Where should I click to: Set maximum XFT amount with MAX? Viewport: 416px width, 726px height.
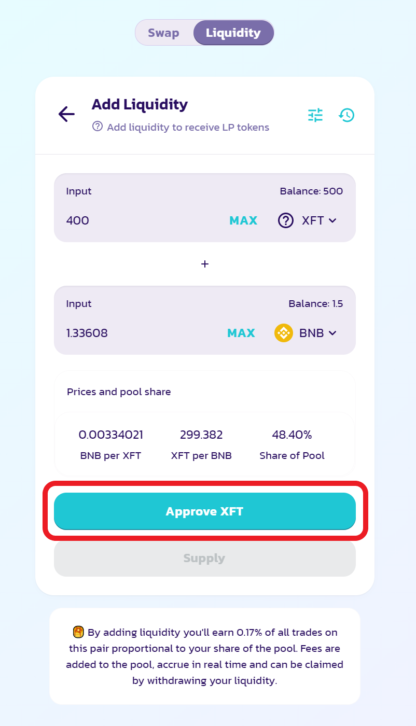tap(243, 220)
